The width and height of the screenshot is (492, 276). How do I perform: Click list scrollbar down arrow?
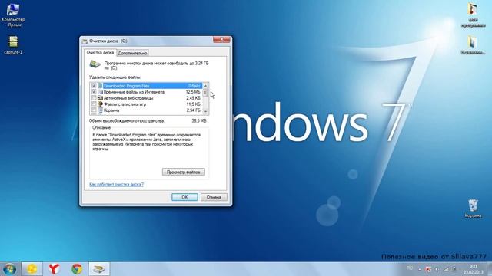pyautogui.click(x=205, y=111)
